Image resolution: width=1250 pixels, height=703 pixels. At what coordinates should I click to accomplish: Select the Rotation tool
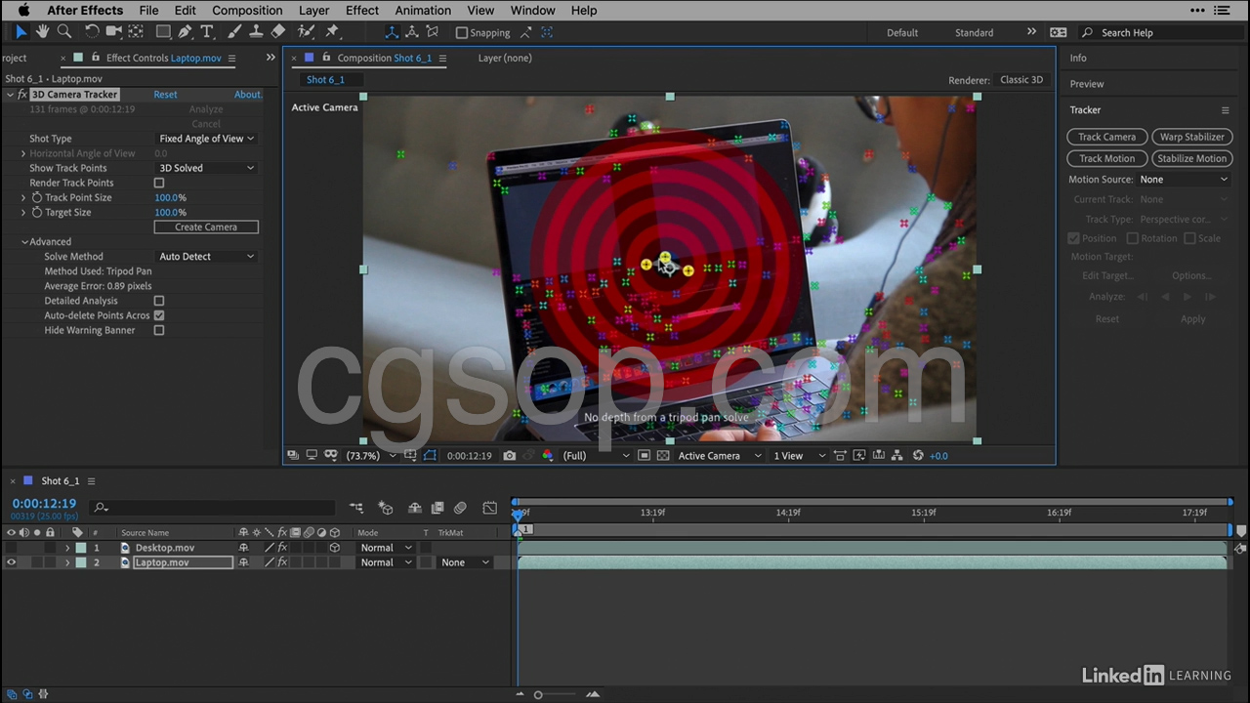click(92, 32)
